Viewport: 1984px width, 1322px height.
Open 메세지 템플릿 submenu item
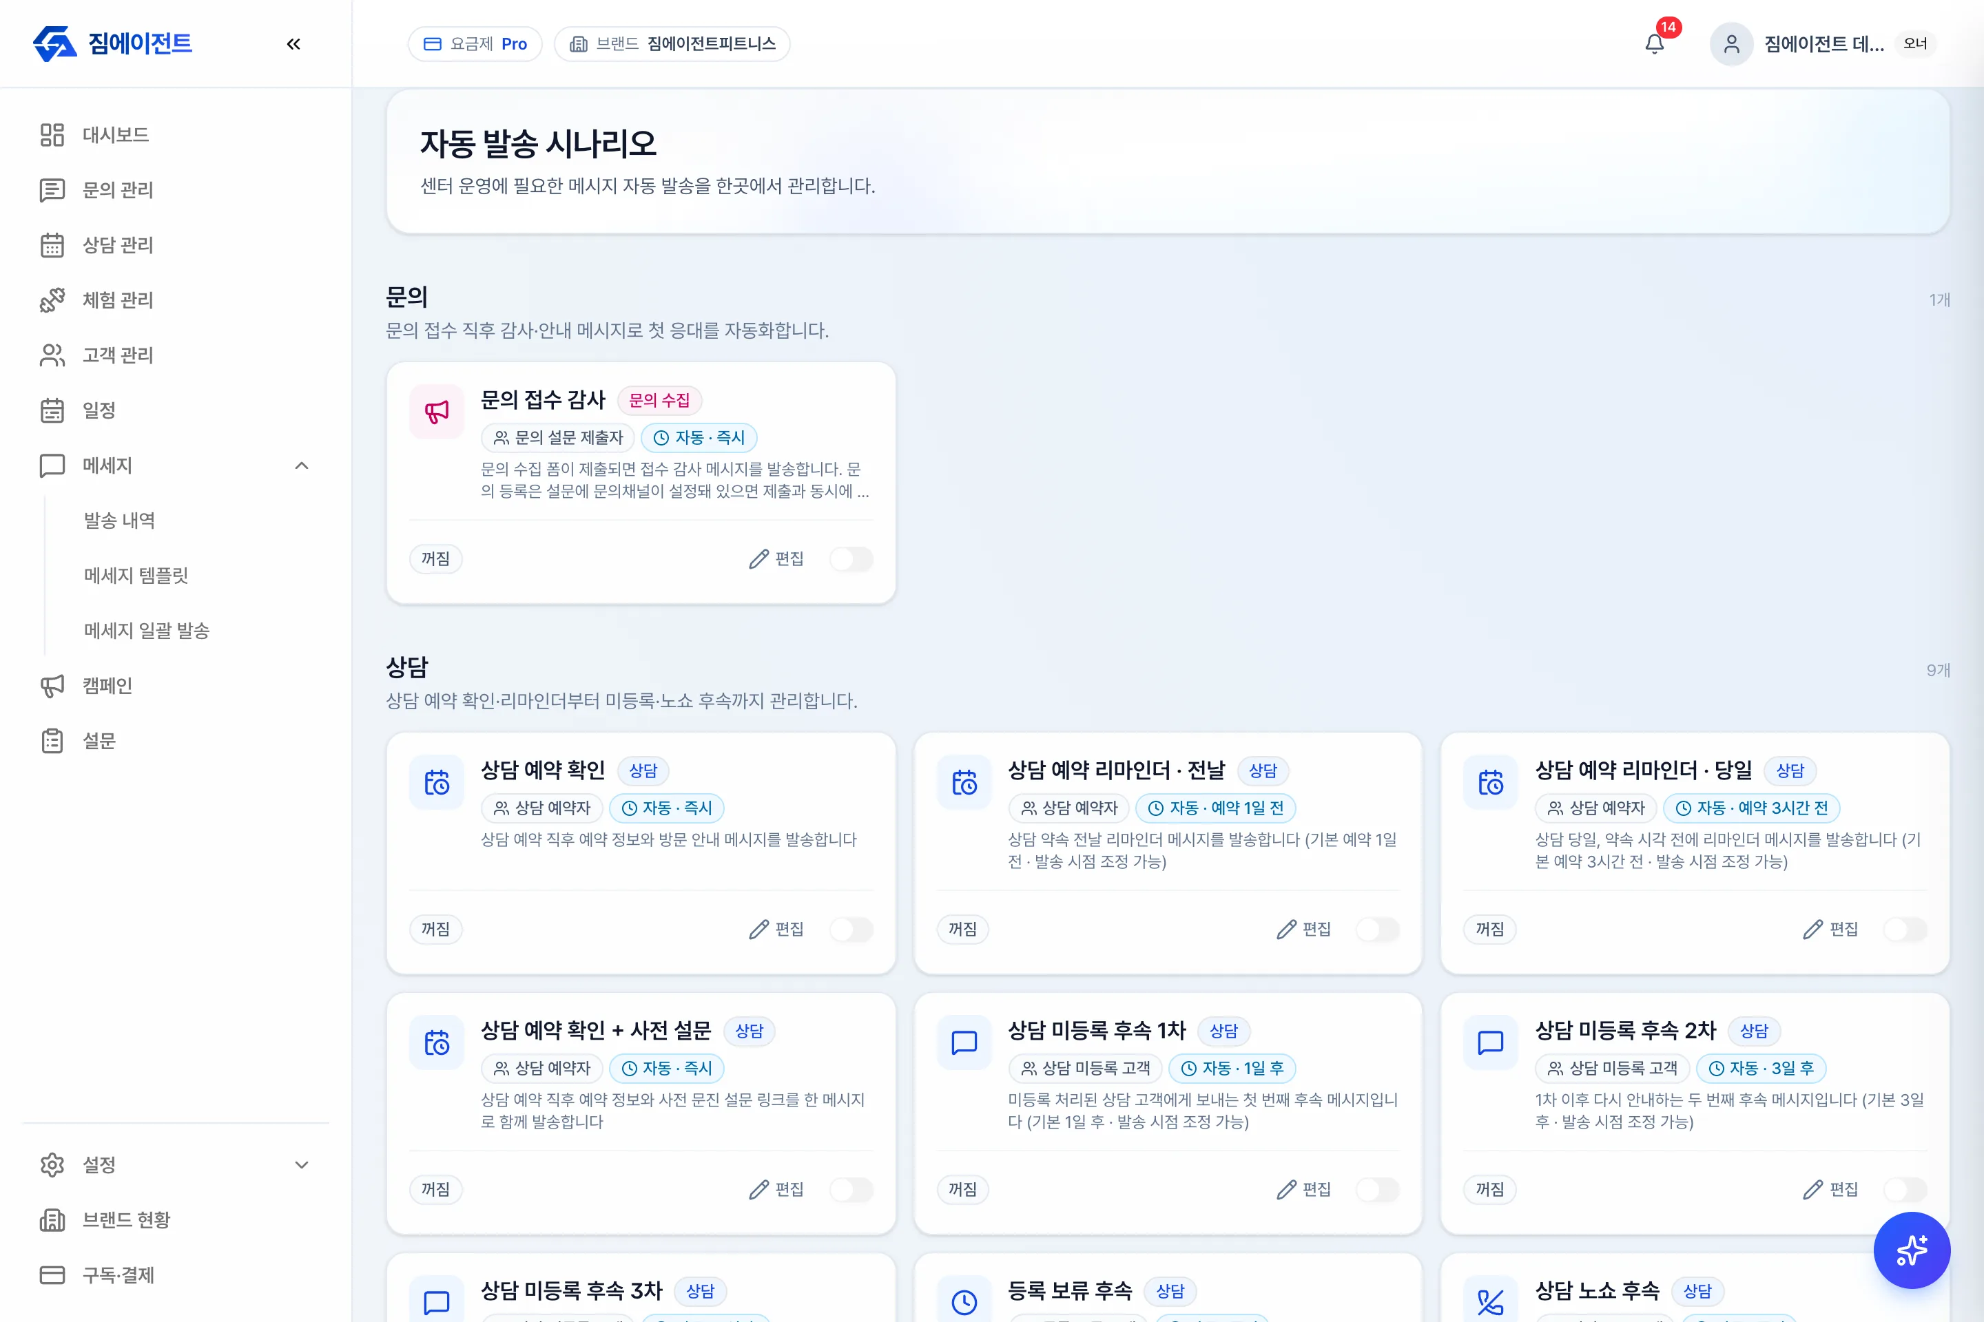tap(136, 575)
